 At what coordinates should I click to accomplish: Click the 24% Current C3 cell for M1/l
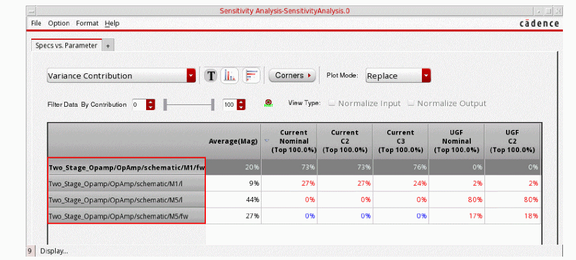[x=400, y=183]
